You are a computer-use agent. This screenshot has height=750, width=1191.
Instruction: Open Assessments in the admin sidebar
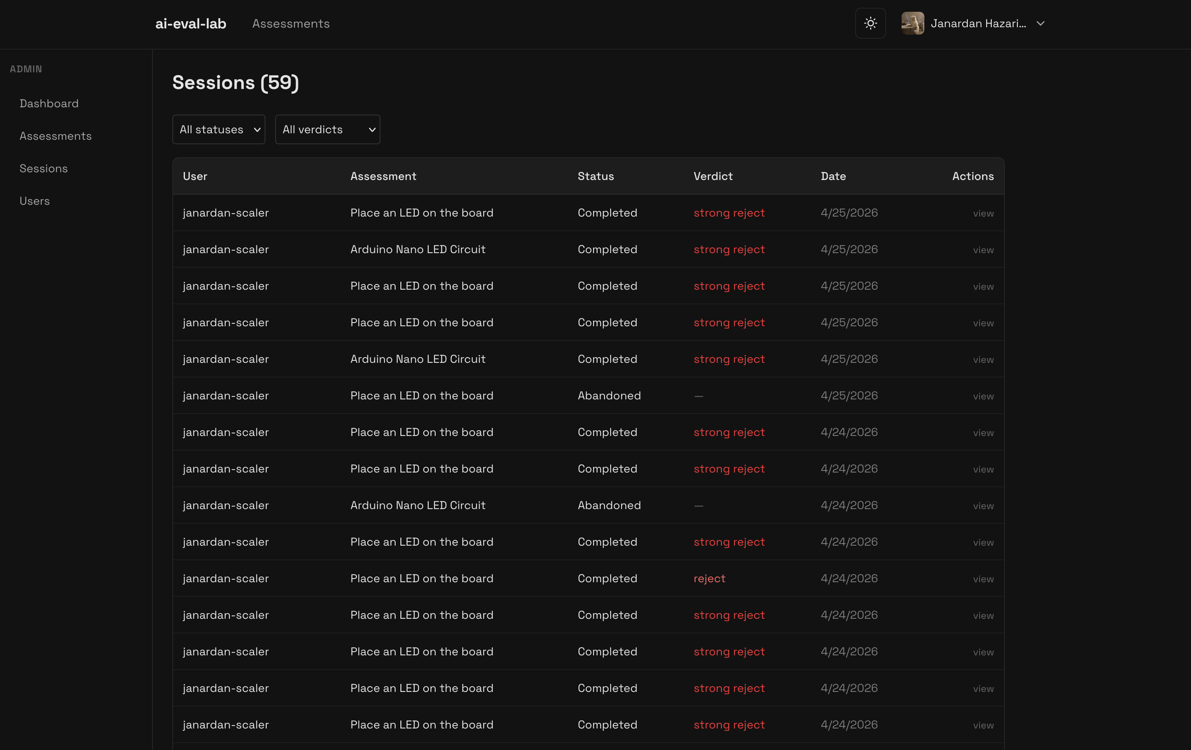point(55,136)
